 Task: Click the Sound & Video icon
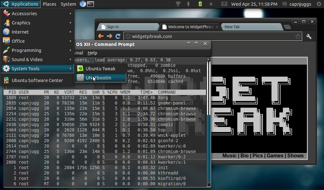point(6,59)
